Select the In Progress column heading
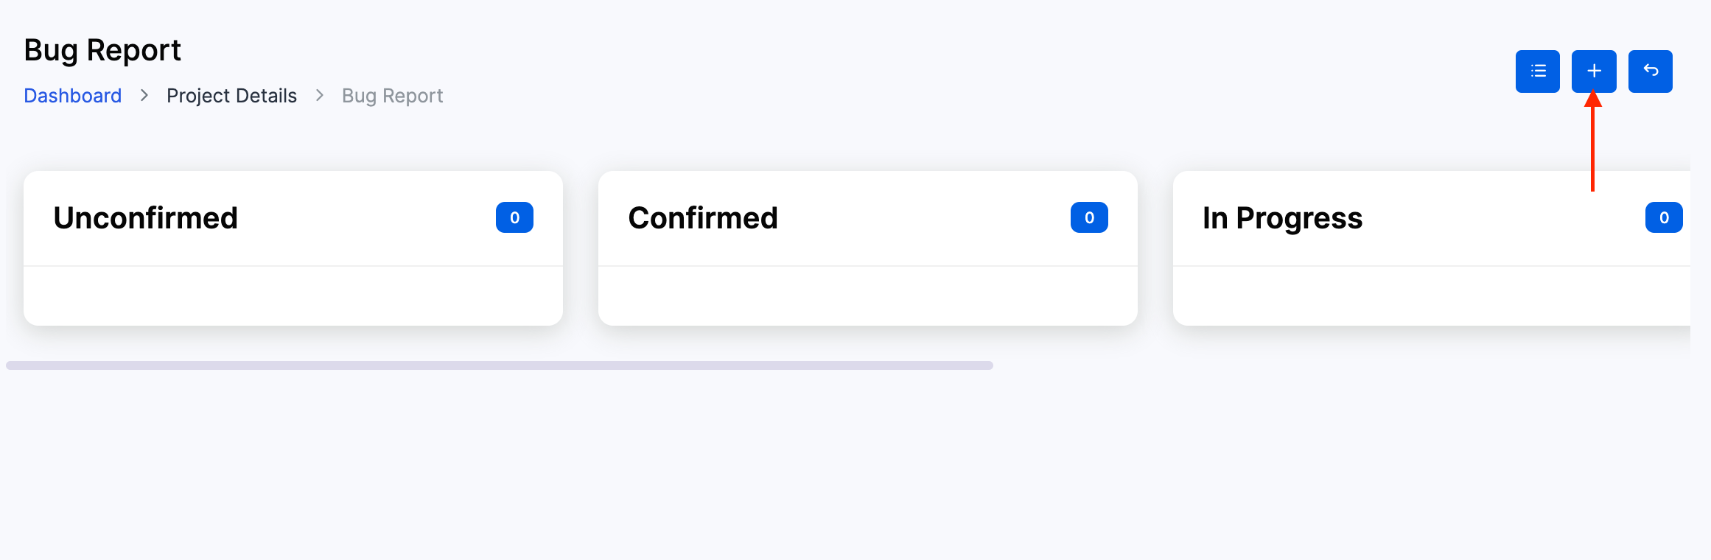 coord(1282,218)
